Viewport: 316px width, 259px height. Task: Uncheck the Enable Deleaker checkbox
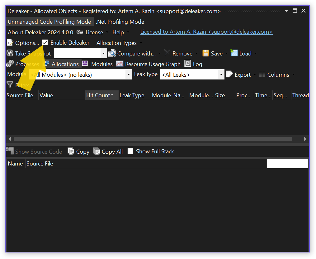tap(45, 43)
